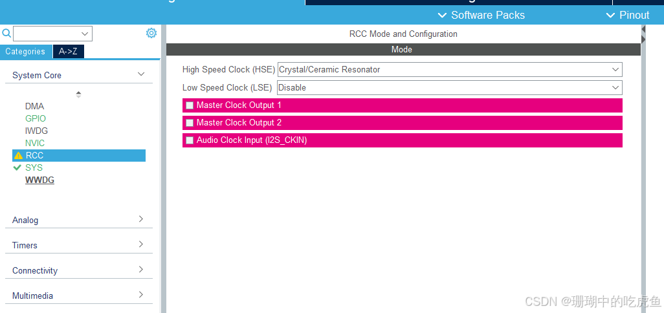Viewport: 664px width, 313px height.
Task: Select the RCC peripheral entry
Action: [x=79, y=155]
